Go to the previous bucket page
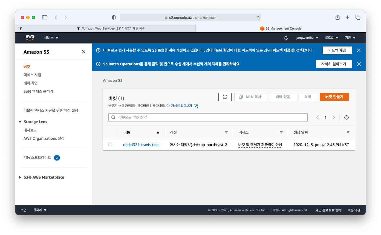 coord(317,117)
